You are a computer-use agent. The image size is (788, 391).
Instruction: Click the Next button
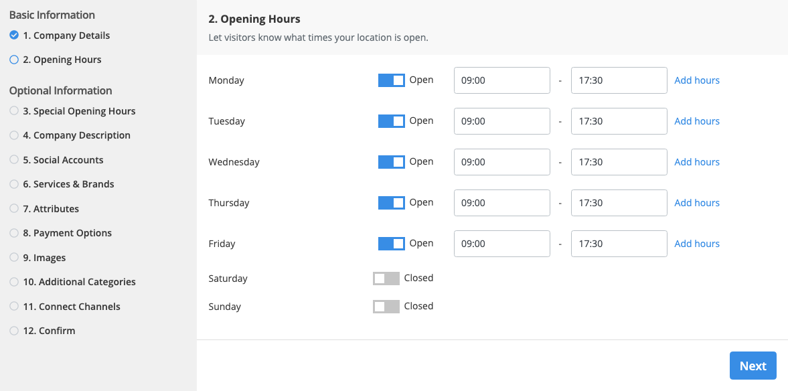pos(753,366)
